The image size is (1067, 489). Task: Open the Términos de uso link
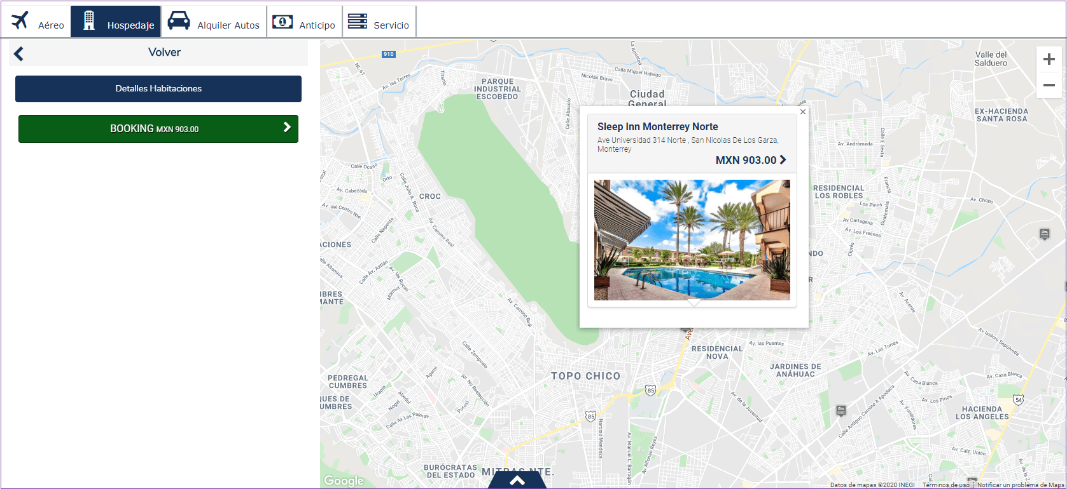click(x=945, y=485)
